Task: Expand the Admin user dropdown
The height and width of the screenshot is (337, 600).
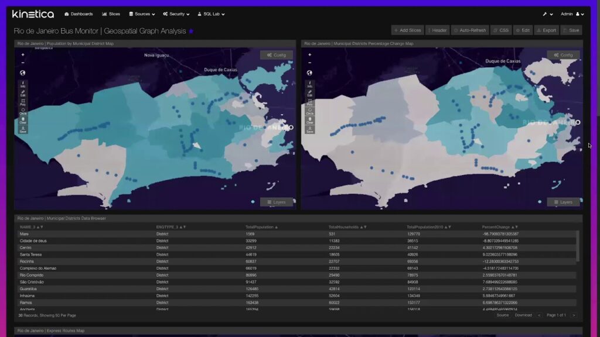Action: (572, 14)
